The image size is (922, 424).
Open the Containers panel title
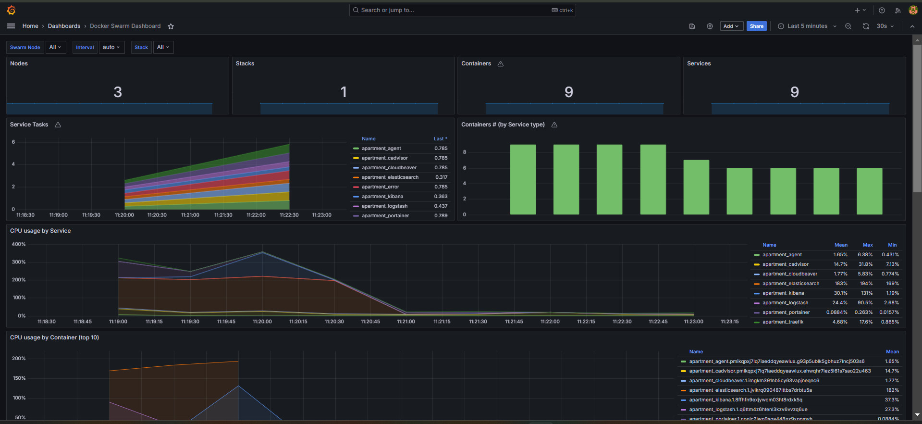[x=476, y=63]
